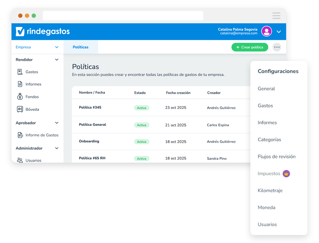Click the Crear política button

click(249, 47)
